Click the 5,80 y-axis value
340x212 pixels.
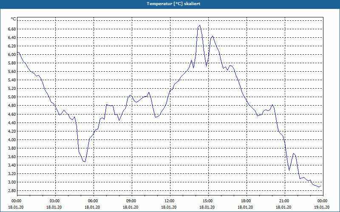coord(12,63)
